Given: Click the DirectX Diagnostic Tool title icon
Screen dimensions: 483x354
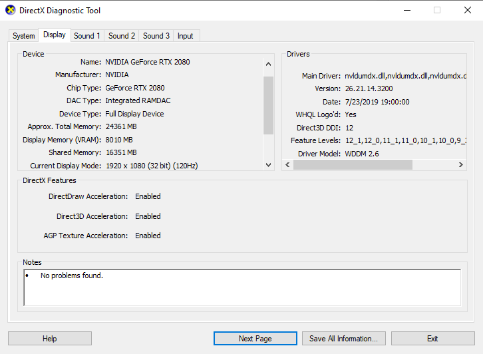Looking at the screenshot, I should 11,10.
